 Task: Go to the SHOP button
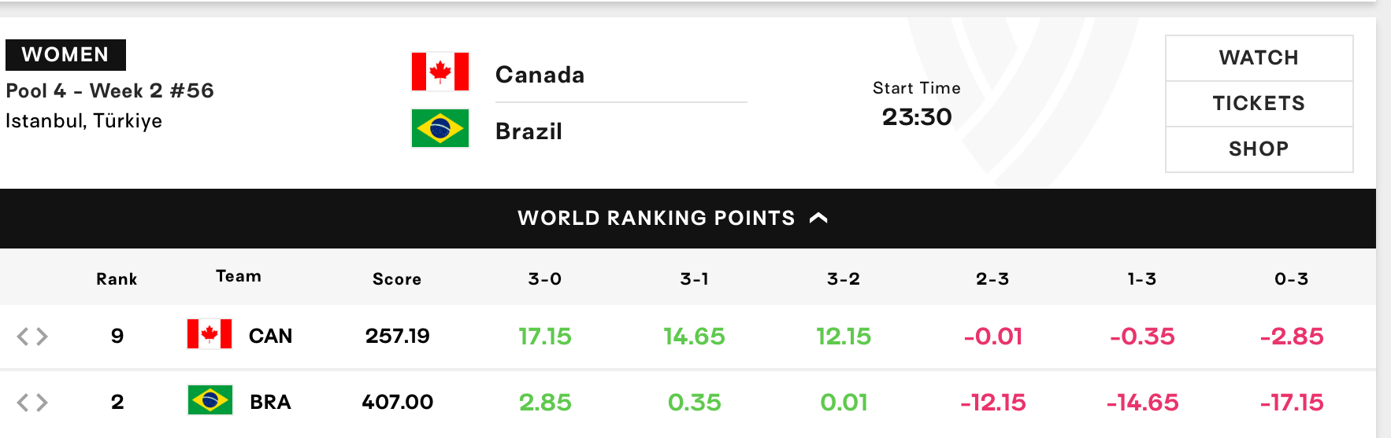click(x=1259, y=149)
